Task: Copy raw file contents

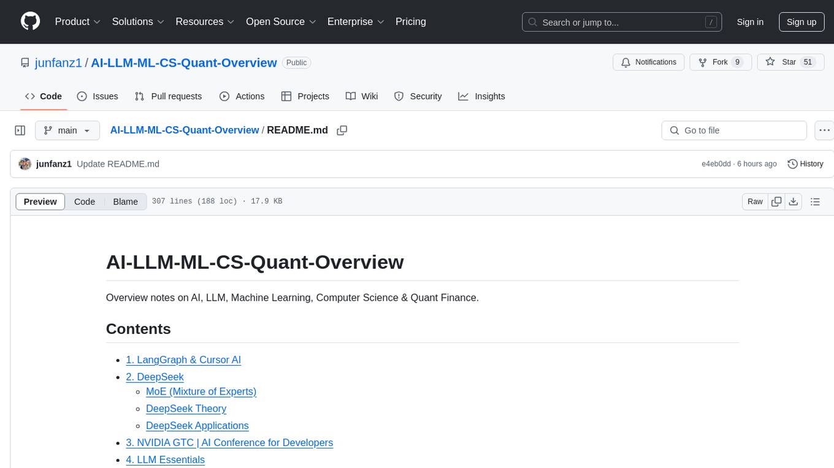Action: 776,202
